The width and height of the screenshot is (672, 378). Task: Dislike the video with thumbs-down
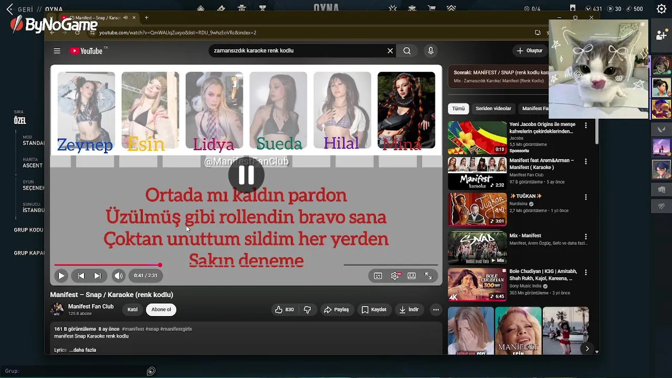307,310
